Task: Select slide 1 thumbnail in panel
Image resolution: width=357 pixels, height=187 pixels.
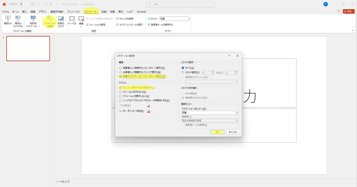Action: 28,49
